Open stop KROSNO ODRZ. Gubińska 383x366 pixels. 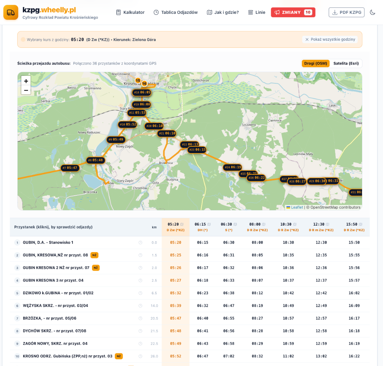67,356
